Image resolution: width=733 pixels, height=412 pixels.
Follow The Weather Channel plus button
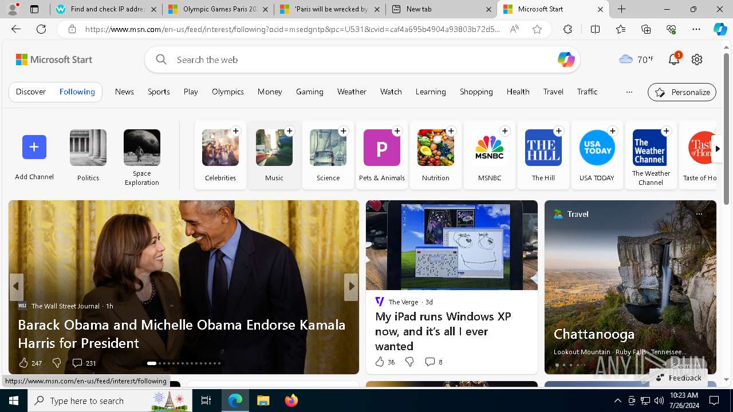667,131
